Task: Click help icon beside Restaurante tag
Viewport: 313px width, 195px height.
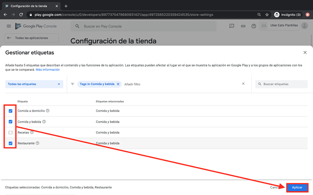Action: point(38,143)
